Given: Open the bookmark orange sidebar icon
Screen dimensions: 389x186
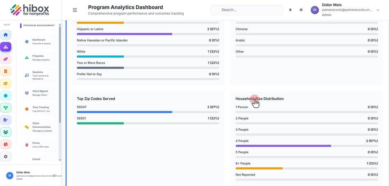Looking at the screenshot, I should (x=5, y=71).
